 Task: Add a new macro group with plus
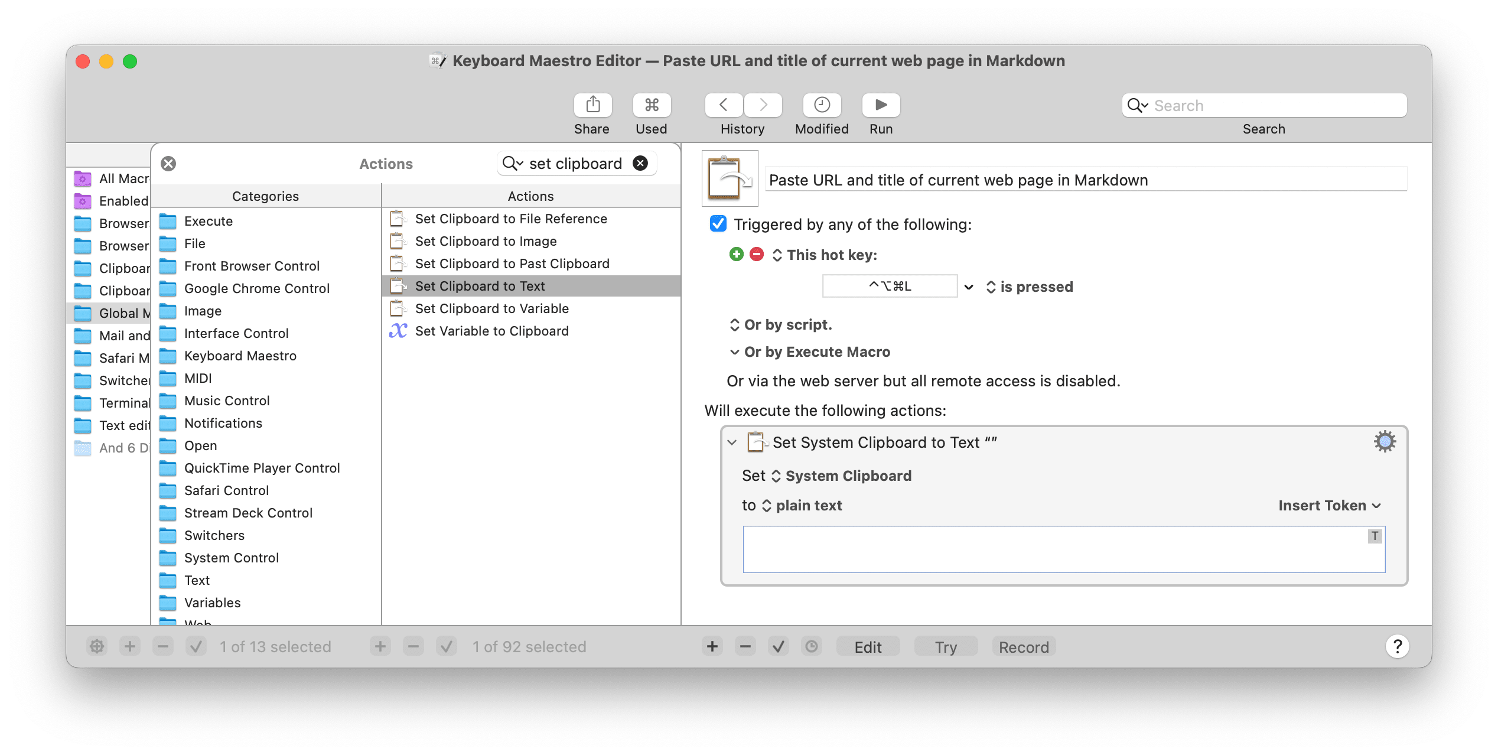pos(130,646)
